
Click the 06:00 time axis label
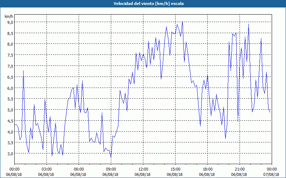(x=79, y=169)
